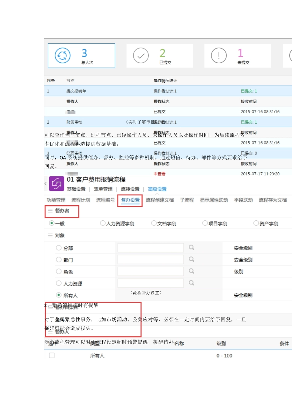This screenshot has width=292, height=413.
Task: Collapse the 督办者 section header icon
Action: (50, 211)
